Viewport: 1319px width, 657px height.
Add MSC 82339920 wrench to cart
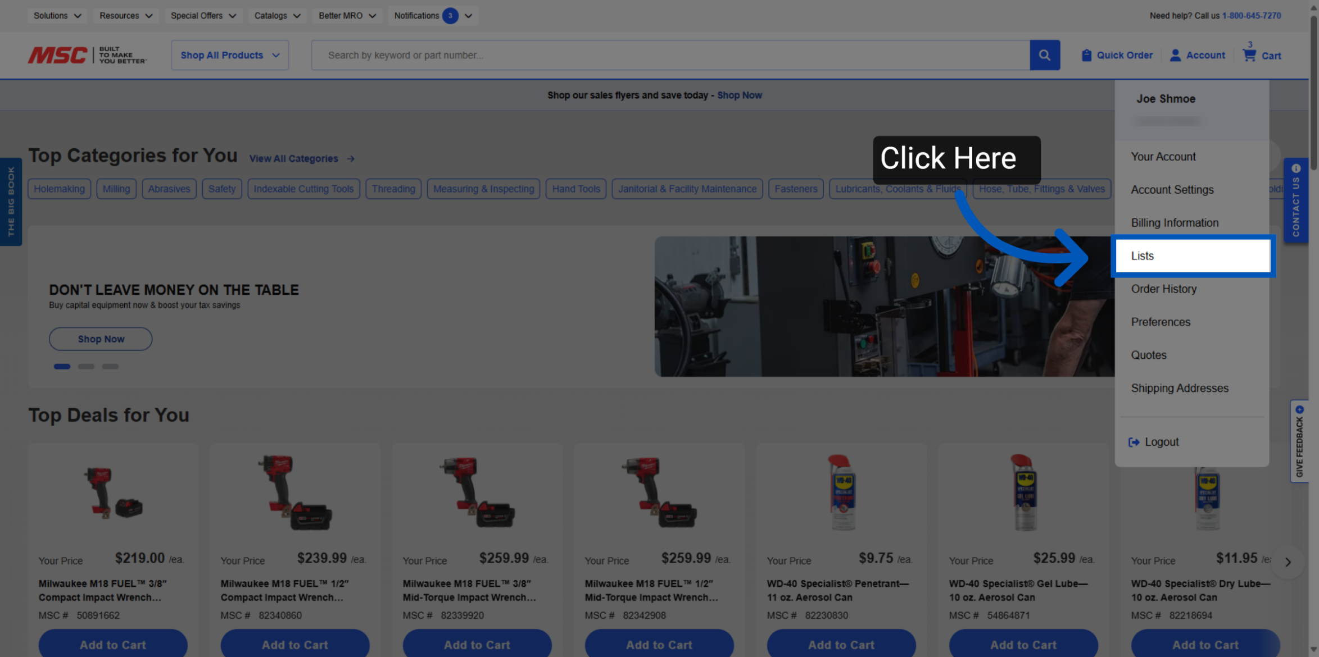click(x=477, y=645)
